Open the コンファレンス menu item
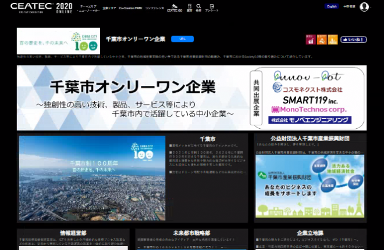The width and height of the screenshot is (384, 250). click(x=154, y=8)
